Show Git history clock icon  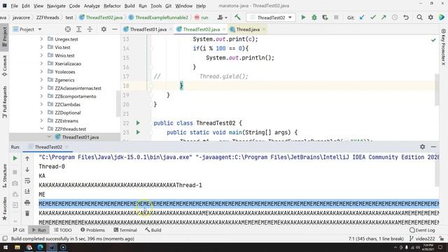[395, 17]
